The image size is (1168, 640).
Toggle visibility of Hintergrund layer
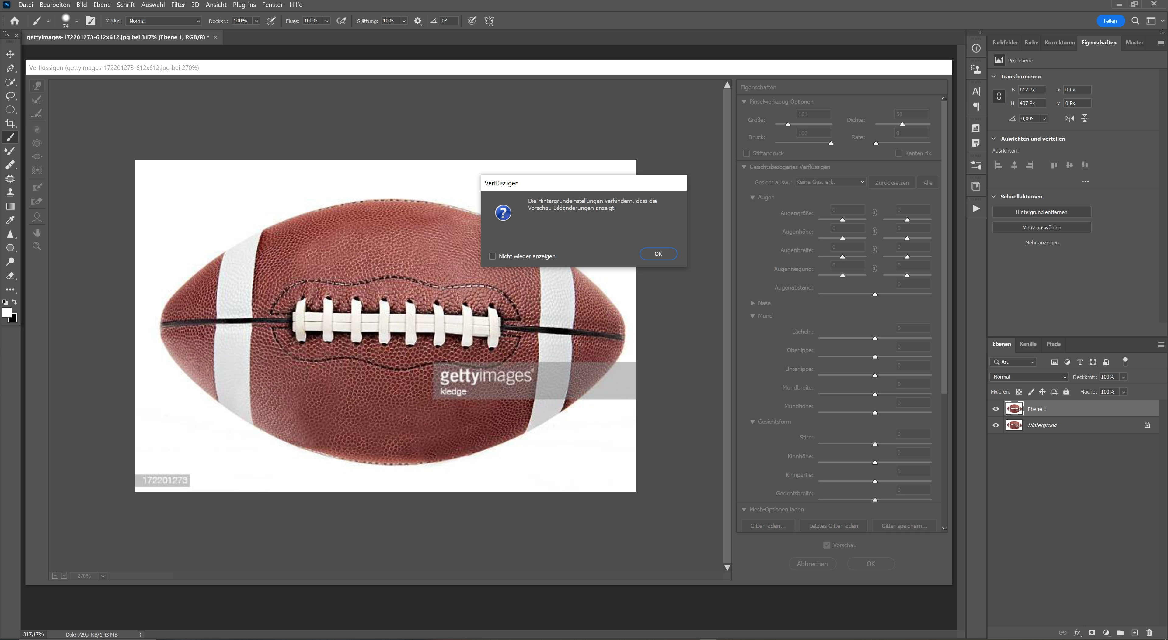(996, 425)
